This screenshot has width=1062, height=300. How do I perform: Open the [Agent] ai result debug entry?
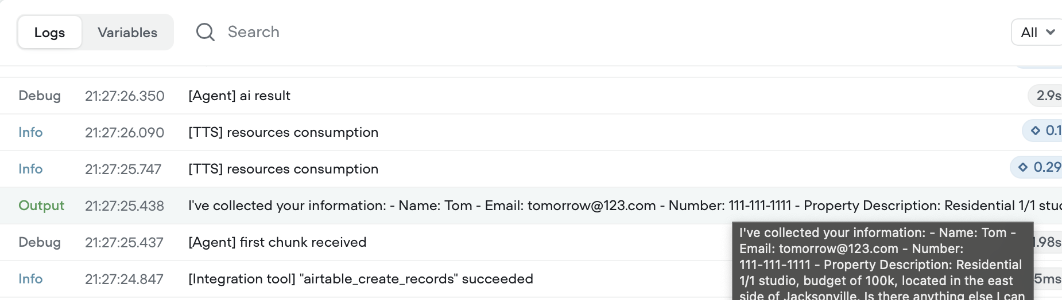point(531,96)
